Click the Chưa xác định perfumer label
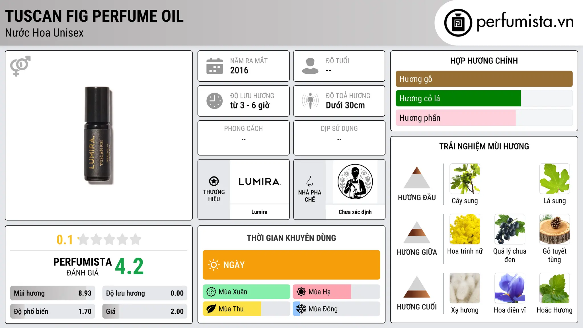 (x=355, y=212)
